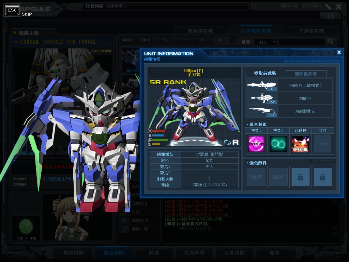
Task: Click the magnifier search icon
Action: point(330,42)
